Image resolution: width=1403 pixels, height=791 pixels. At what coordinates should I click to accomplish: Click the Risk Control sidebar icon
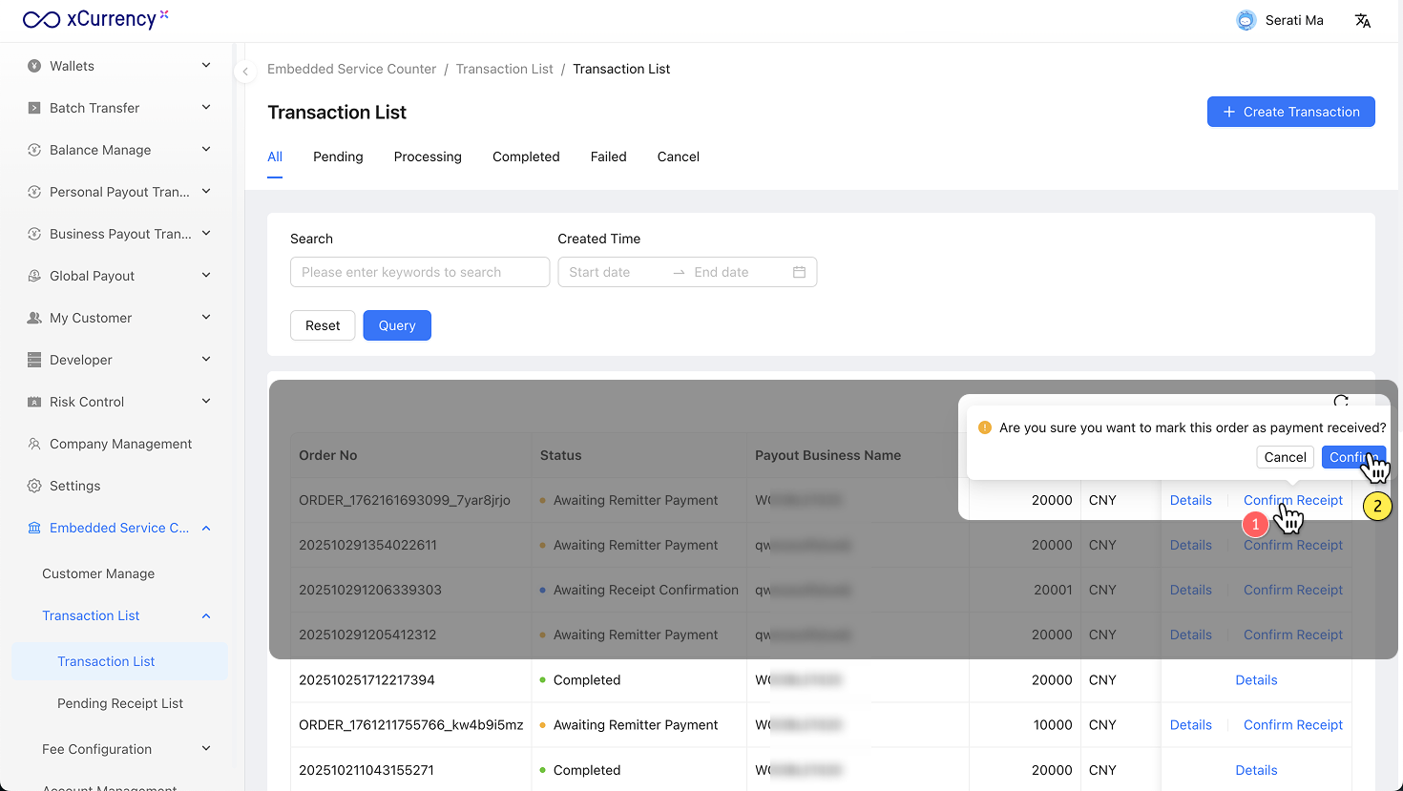pyautogui.click(x=34, y=402)
